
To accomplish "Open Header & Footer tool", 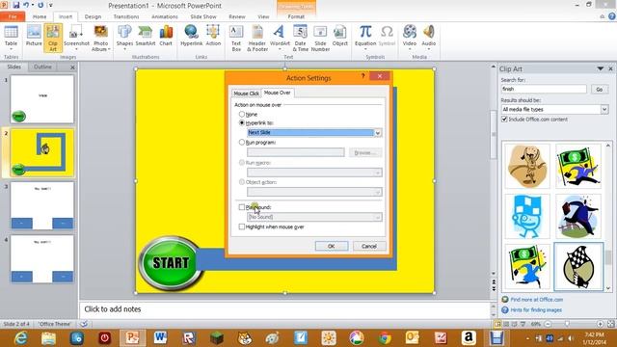I will [257, 38].
